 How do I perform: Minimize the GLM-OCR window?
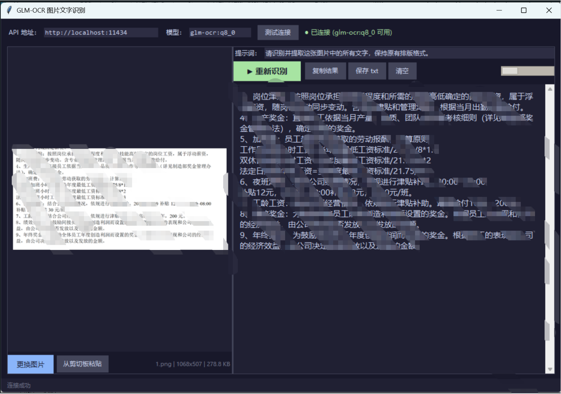499,10
